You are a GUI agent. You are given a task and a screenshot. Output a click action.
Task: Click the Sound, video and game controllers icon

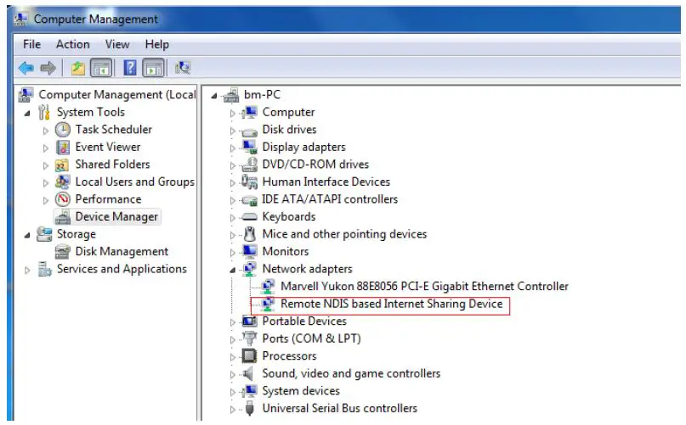(x=248, y=373)
